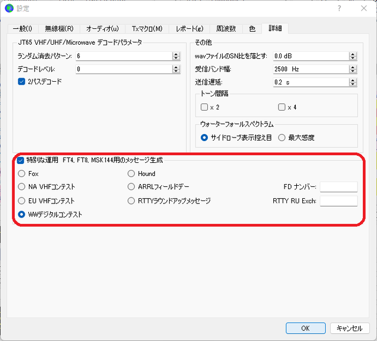Choose NA VHFコンテスト option

[47, 187]
